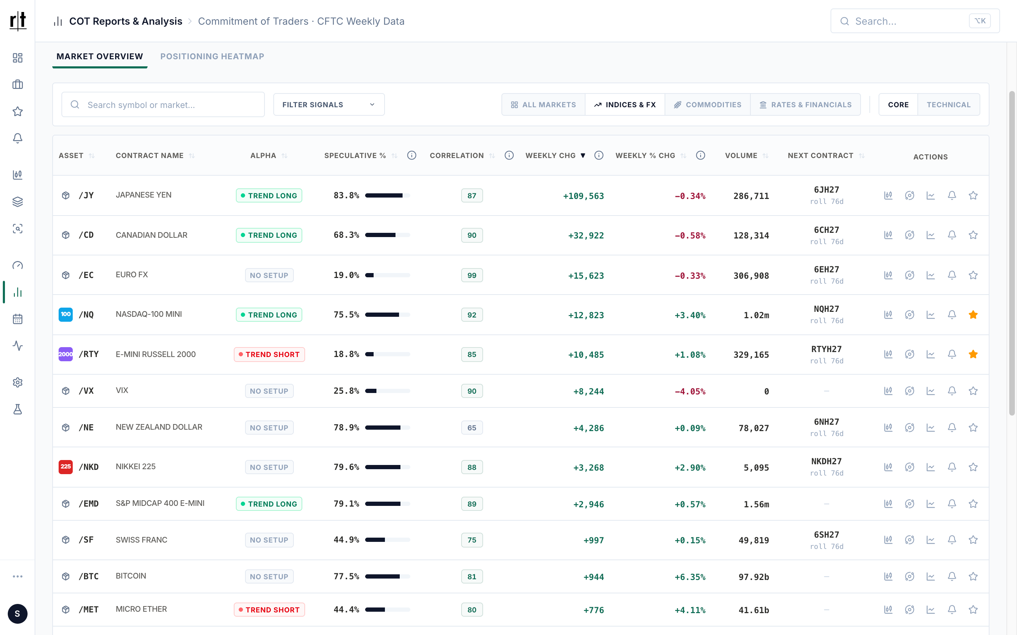Image resolution: width=1017 pixels, height=635 pixels.
Task: Open positioning radar for Canadian Dollar row
Action: tap(909, 235)
